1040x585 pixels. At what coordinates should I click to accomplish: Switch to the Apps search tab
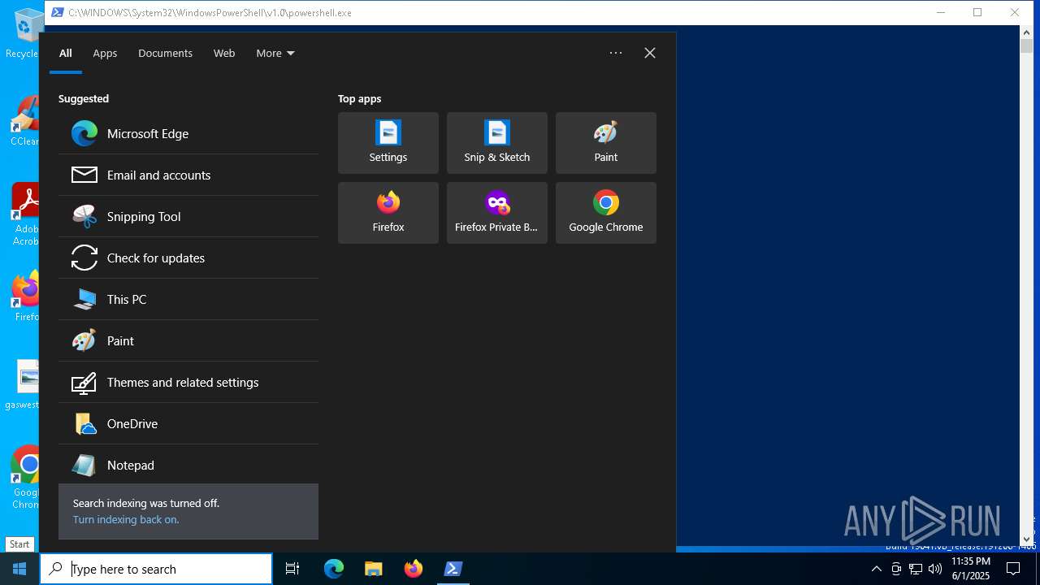pyautogui.click(x=105, y=53)
